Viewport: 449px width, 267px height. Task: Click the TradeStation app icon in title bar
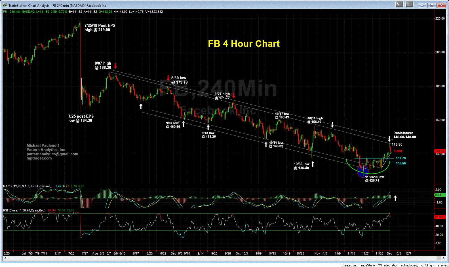(x=5, y=5)
